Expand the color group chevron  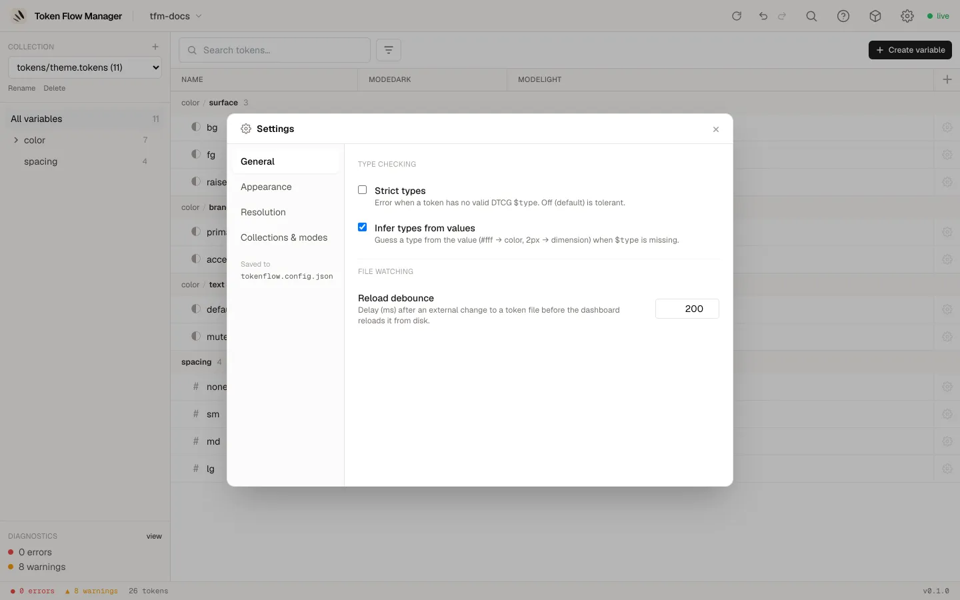[16, 140]
